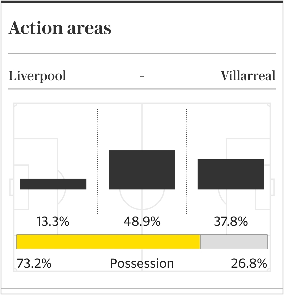Click the right third action bar
This screenshot has width=284, height=295.
[231, 174]
